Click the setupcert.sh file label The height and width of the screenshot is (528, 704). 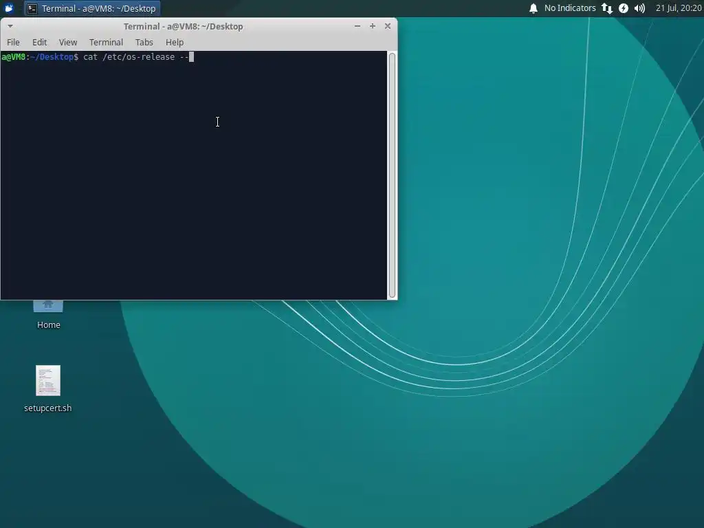pos(48,408)
